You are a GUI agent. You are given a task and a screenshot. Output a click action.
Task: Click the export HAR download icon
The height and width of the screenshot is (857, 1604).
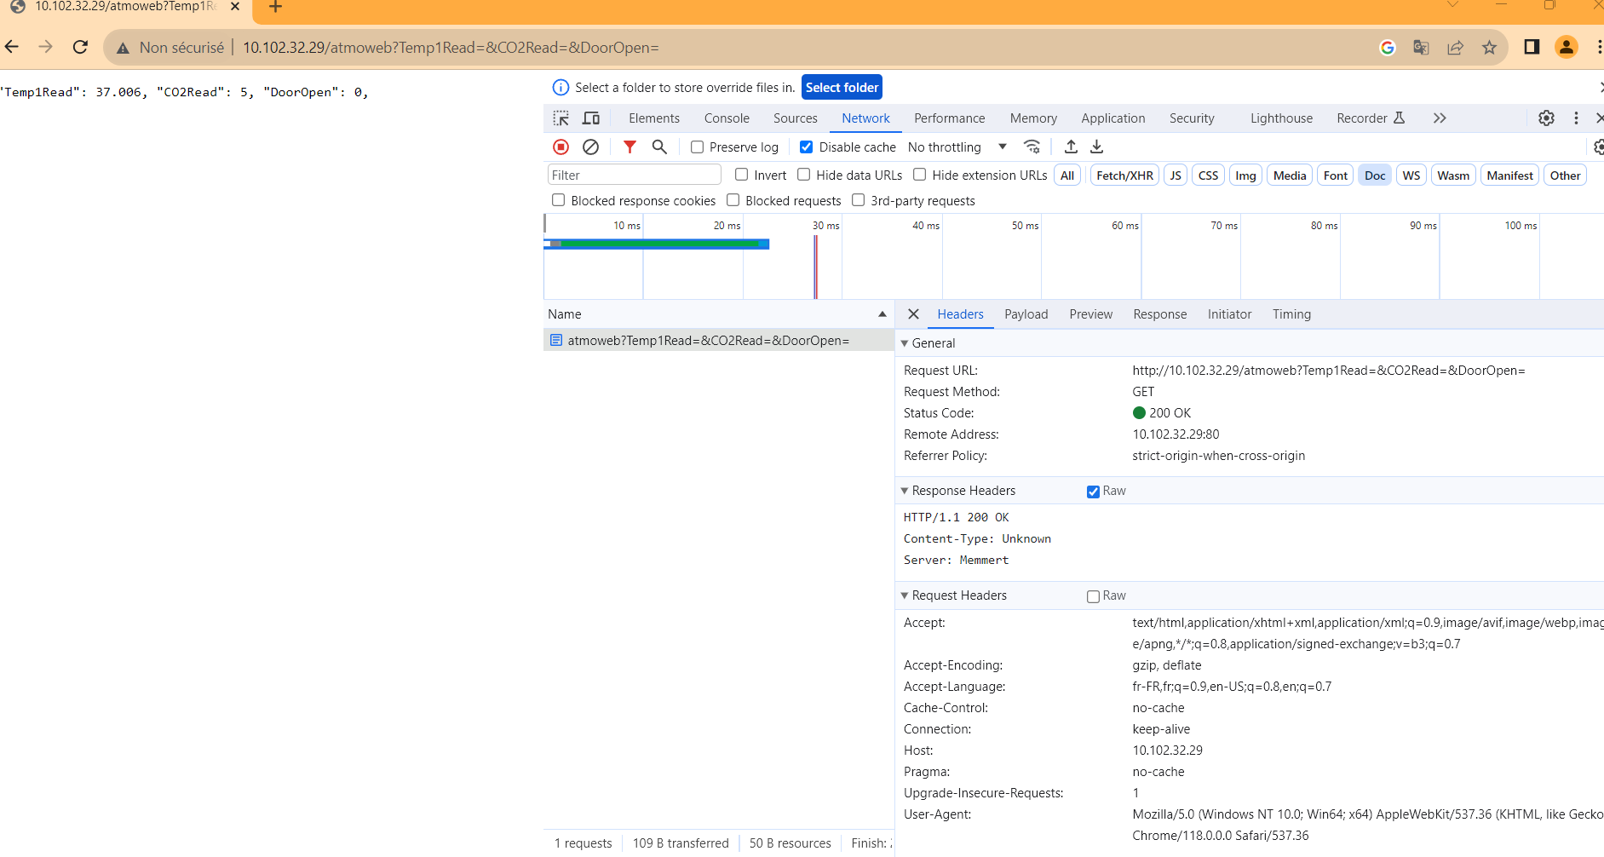(1097, 147)
